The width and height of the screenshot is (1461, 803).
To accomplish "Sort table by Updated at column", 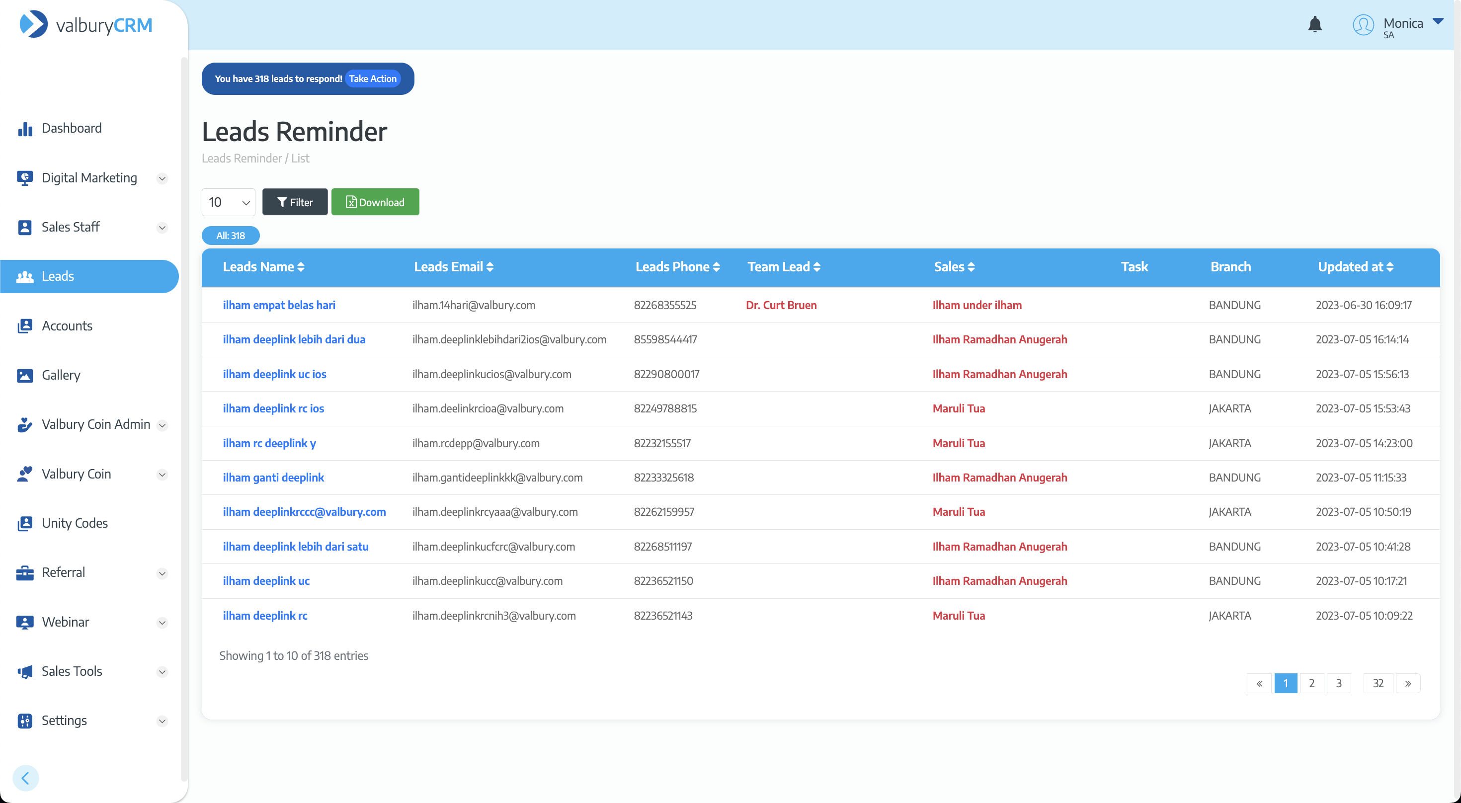I will (1355, 267).
